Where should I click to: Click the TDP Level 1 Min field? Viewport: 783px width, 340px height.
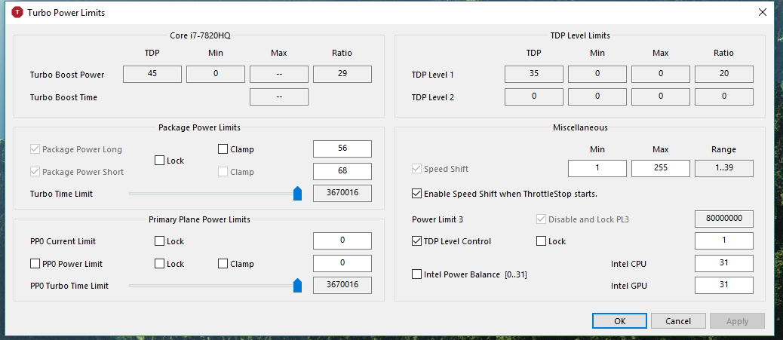[597, 74]
